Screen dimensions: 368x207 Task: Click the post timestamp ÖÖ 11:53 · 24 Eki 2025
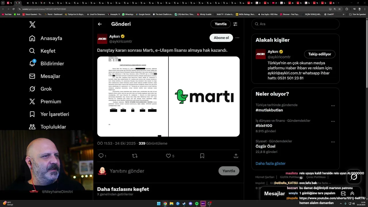click(x=116, y=143)
